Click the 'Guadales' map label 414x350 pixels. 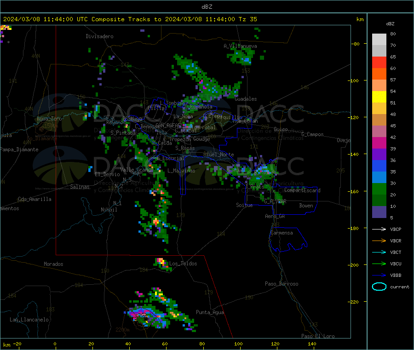(246, 99)
